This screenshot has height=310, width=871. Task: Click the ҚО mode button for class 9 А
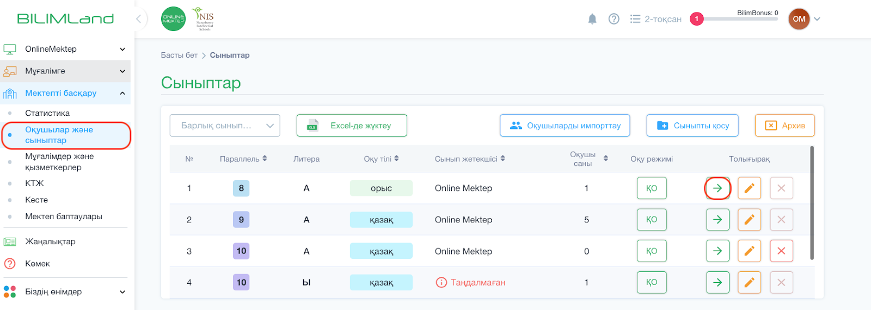tap(652, 220)
